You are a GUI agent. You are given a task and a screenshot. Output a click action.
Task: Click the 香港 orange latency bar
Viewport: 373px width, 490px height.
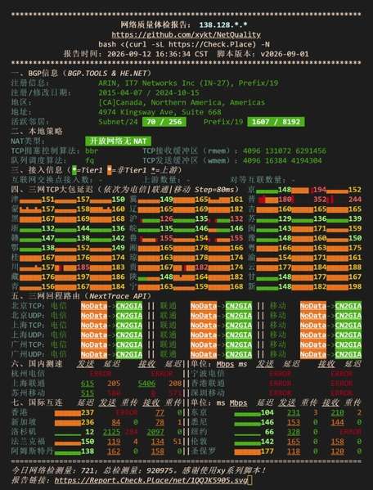67,413
